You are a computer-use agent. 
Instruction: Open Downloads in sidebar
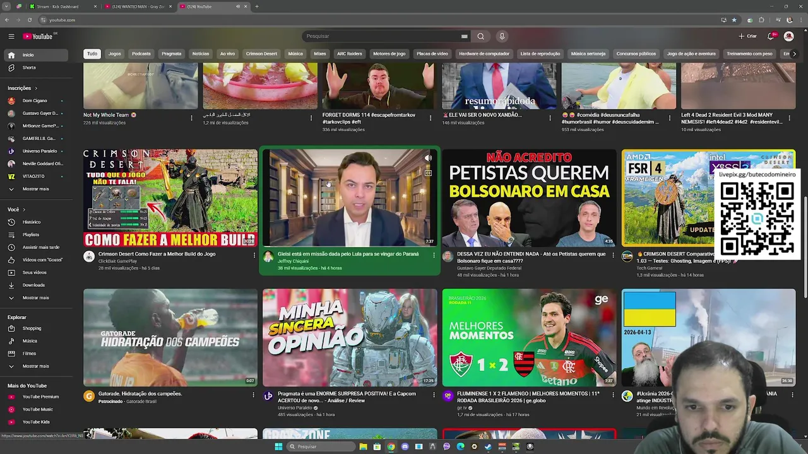[35, 285]
